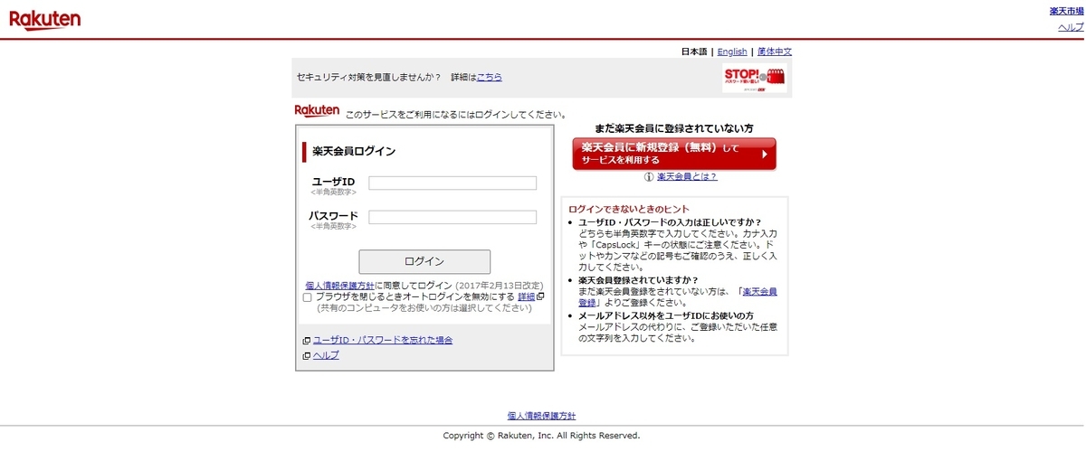Click 楽天会員に新規登録（無料） red button
This screenshot has height=470, width=1086.
click(674, 154)
